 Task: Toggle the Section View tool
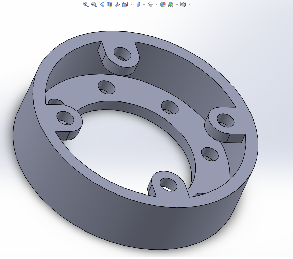[109, 4]
